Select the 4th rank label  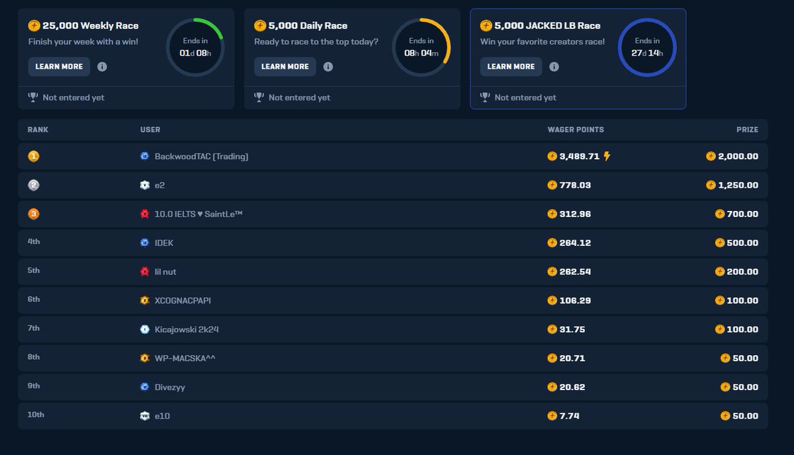(x=34, y=241)
